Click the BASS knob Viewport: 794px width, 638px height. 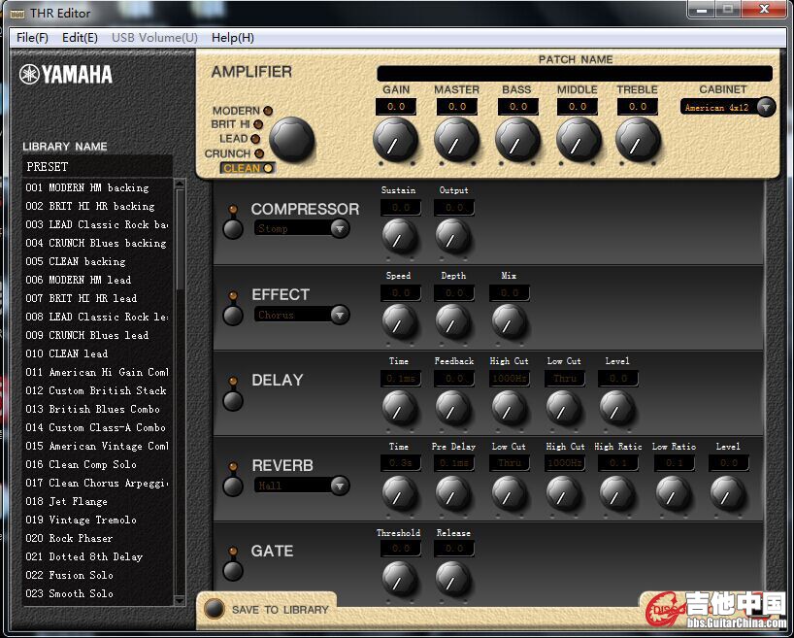click(517, 141)
